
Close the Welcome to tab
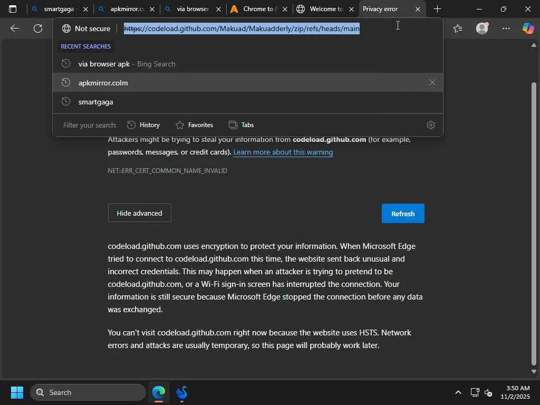(351, 9)
